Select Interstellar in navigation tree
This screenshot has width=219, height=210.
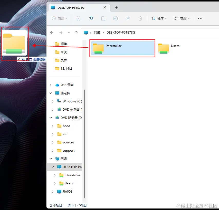(x=70, y=175)
